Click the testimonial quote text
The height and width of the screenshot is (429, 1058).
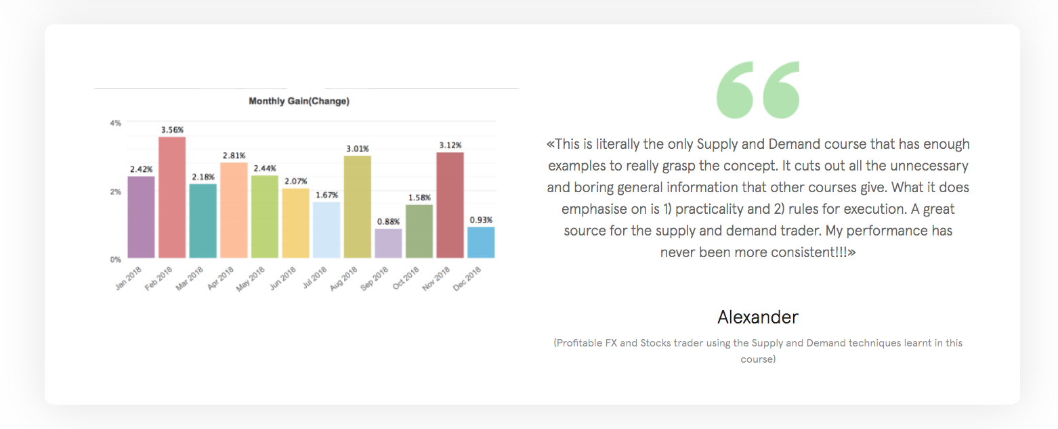click(758, 198)
